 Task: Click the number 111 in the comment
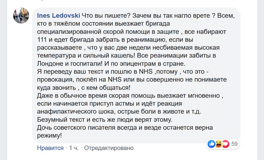coord(42,40)
